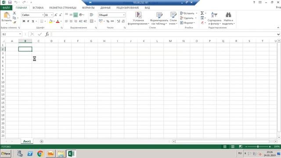The height and width of the screenshot is (158, 281).
Task: Select the Лист1 sheet tab
Action: pos(27,141)
